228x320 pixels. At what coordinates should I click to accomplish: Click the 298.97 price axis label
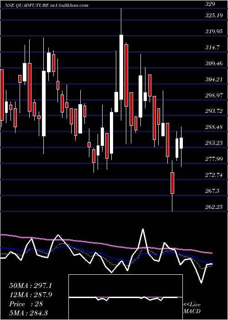click(214, 95)
